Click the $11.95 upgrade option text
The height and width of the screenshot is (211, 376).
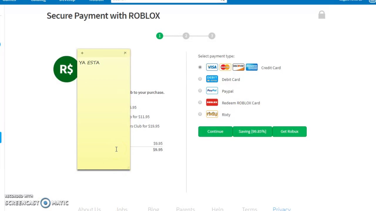(x=140, y=117)
